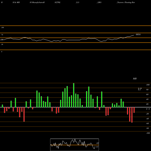The width and height of the screenshot is (151, 151).
Task: Click the 'JRO' ticker header text
Action: (100, 2)
